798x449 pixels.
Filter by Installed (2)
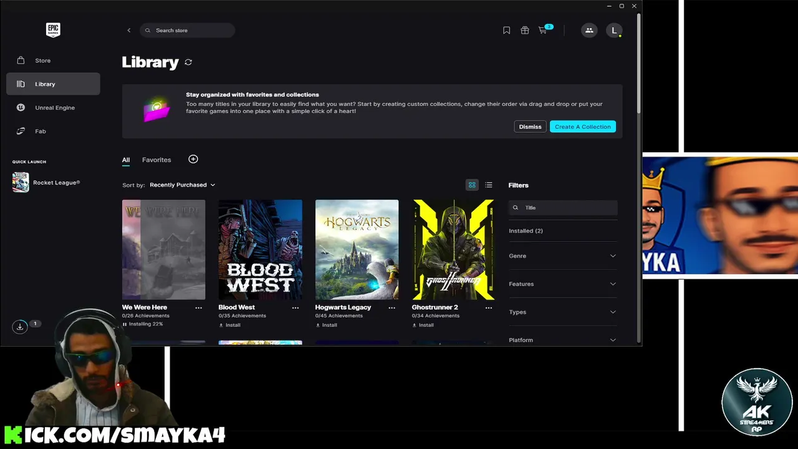(526, 231)
